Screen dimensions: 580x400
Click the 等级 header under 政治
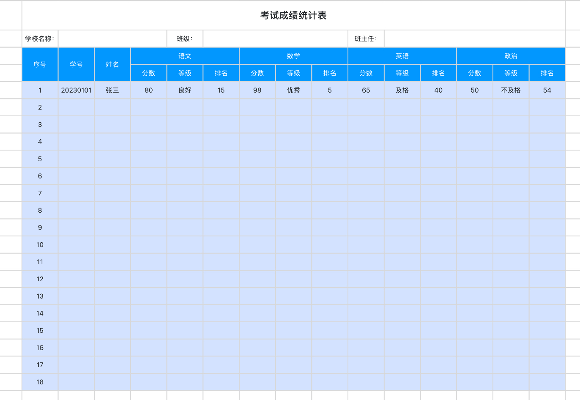pyautogui.click(x=511, y=73)
